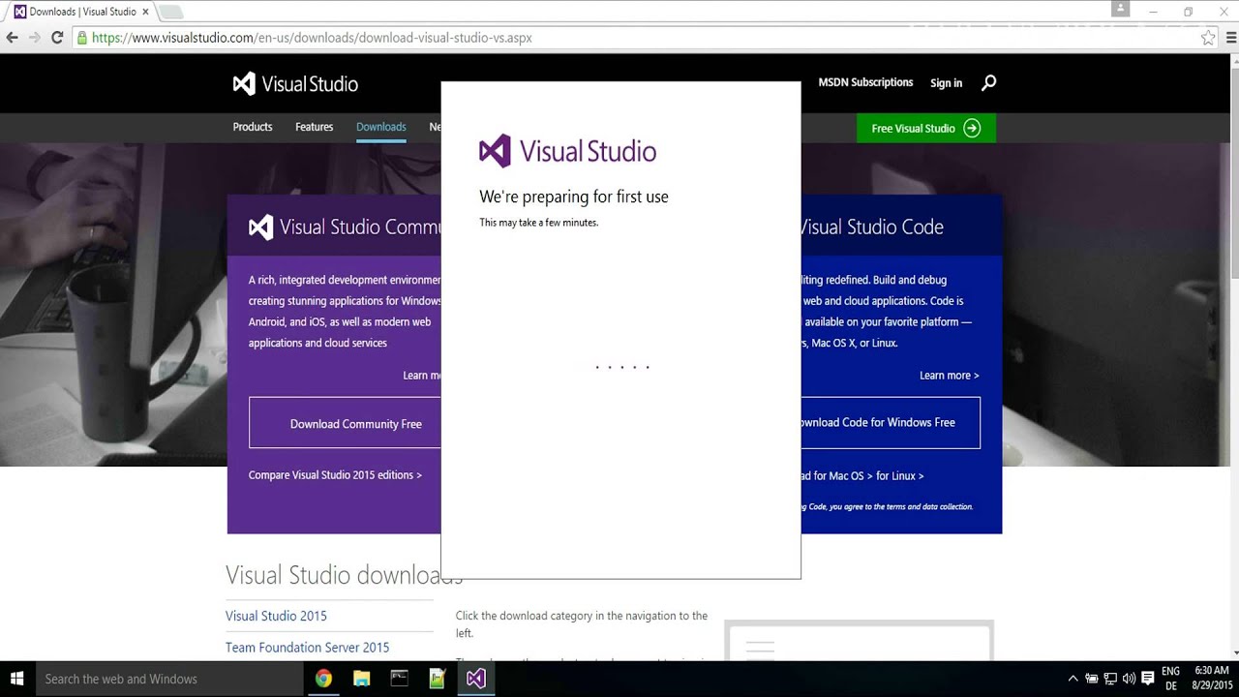Click the Chrome user profile icon
The height and width of the screenshot is (697, 1239).
point(1120,9)
